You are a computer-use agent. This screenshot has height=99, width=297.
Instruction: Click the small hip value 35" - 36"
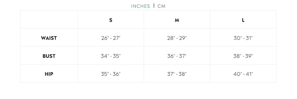pos(111,74)
